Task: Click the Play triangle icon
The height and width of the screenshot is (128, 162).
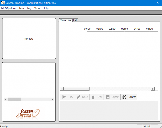Action: [64, 97]
